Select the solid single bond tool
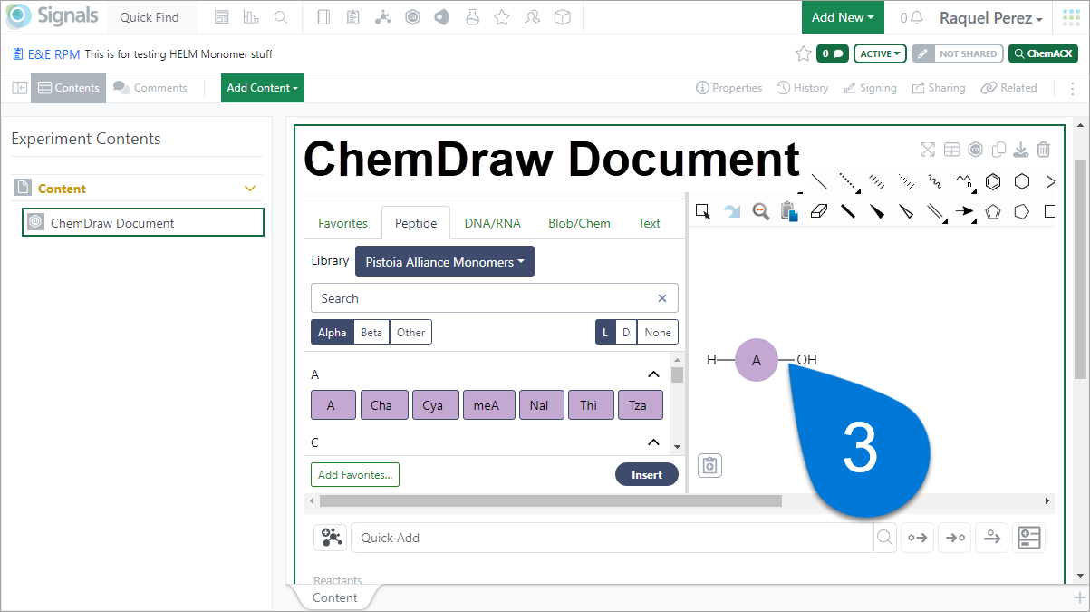Screen dimensions: 1090x612 [819, 181]
